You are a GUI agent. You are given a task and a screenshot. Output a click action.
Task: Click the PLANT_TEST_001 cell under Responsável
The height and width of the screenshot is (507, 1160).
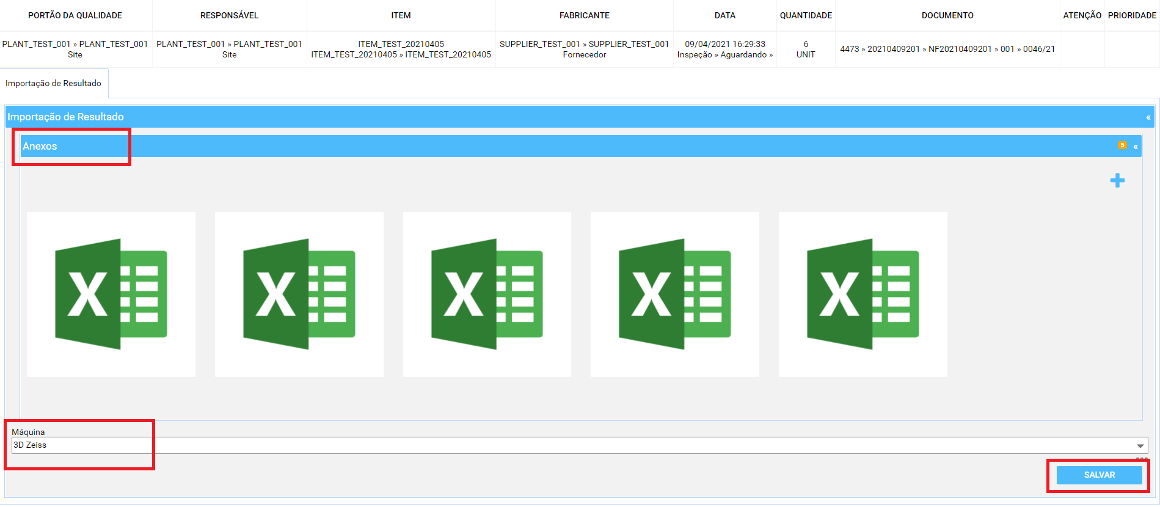[x=230, y=49]
